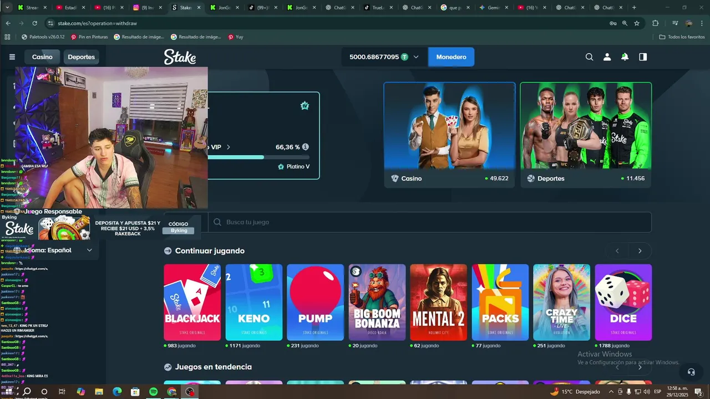Focus the Busca tu juego search field
The image size is (710, 399).
click(429, 222)
